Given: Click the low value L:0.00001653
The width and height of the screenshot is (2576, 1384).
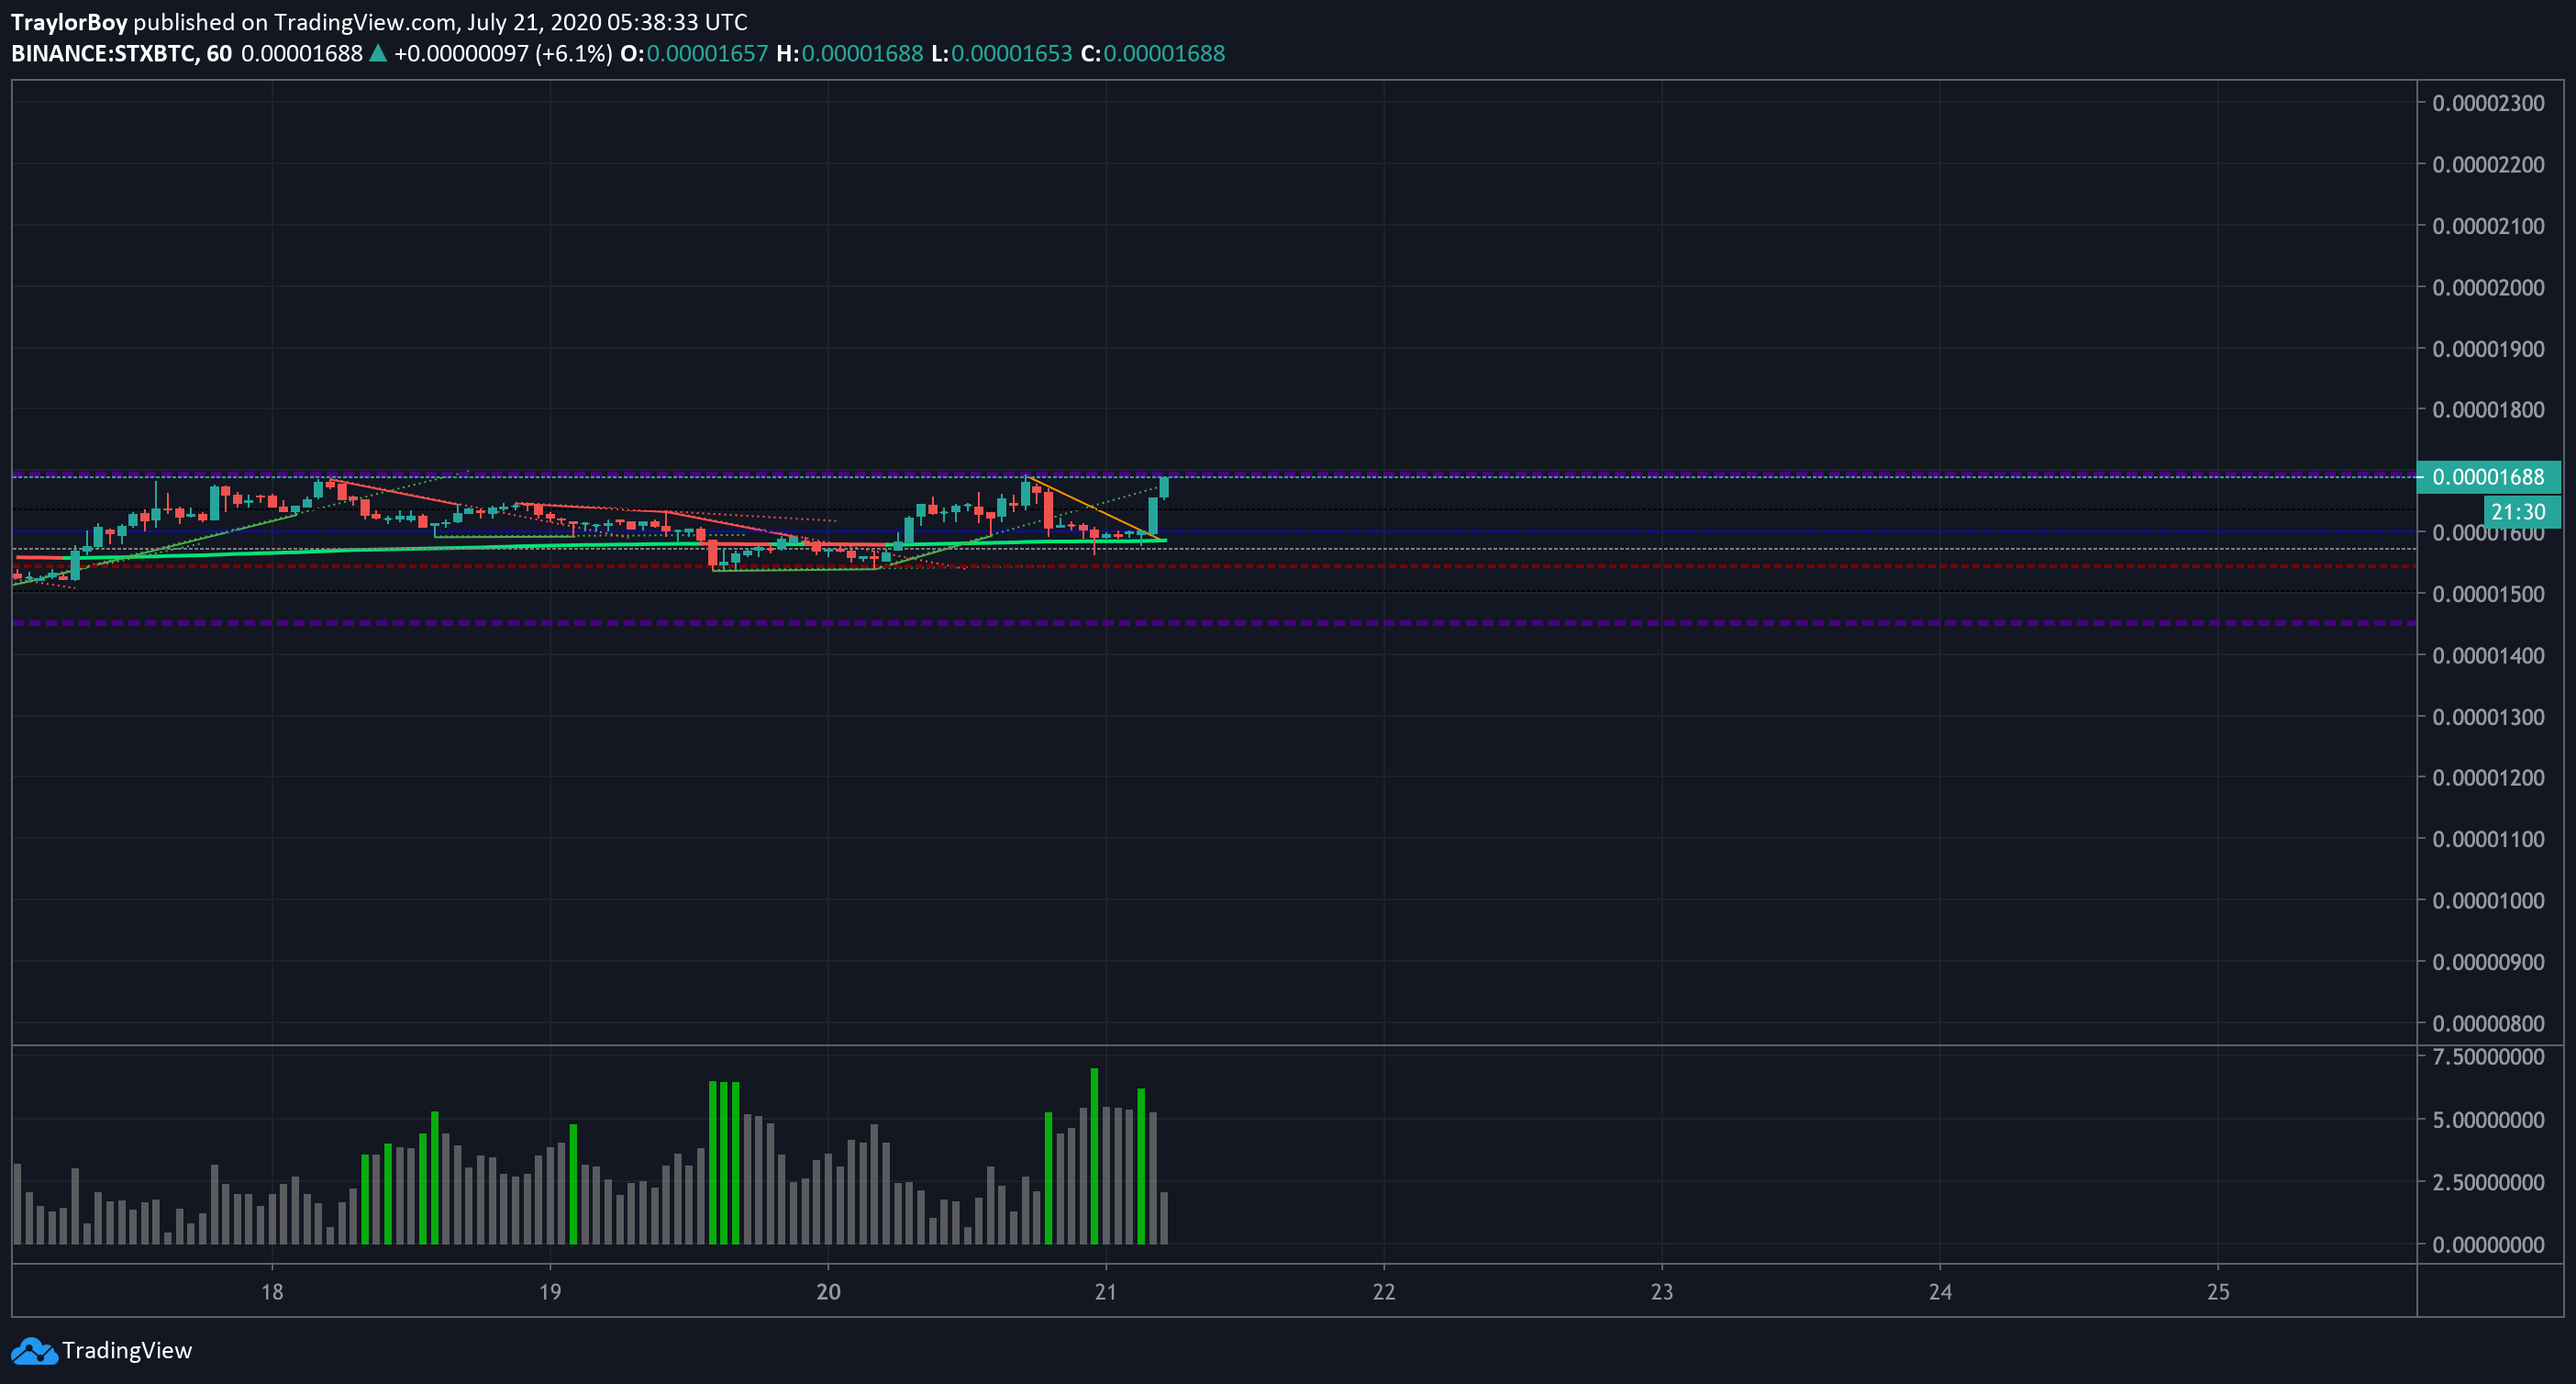Looking at the screenshot, I should click(x=1002, y=54).
